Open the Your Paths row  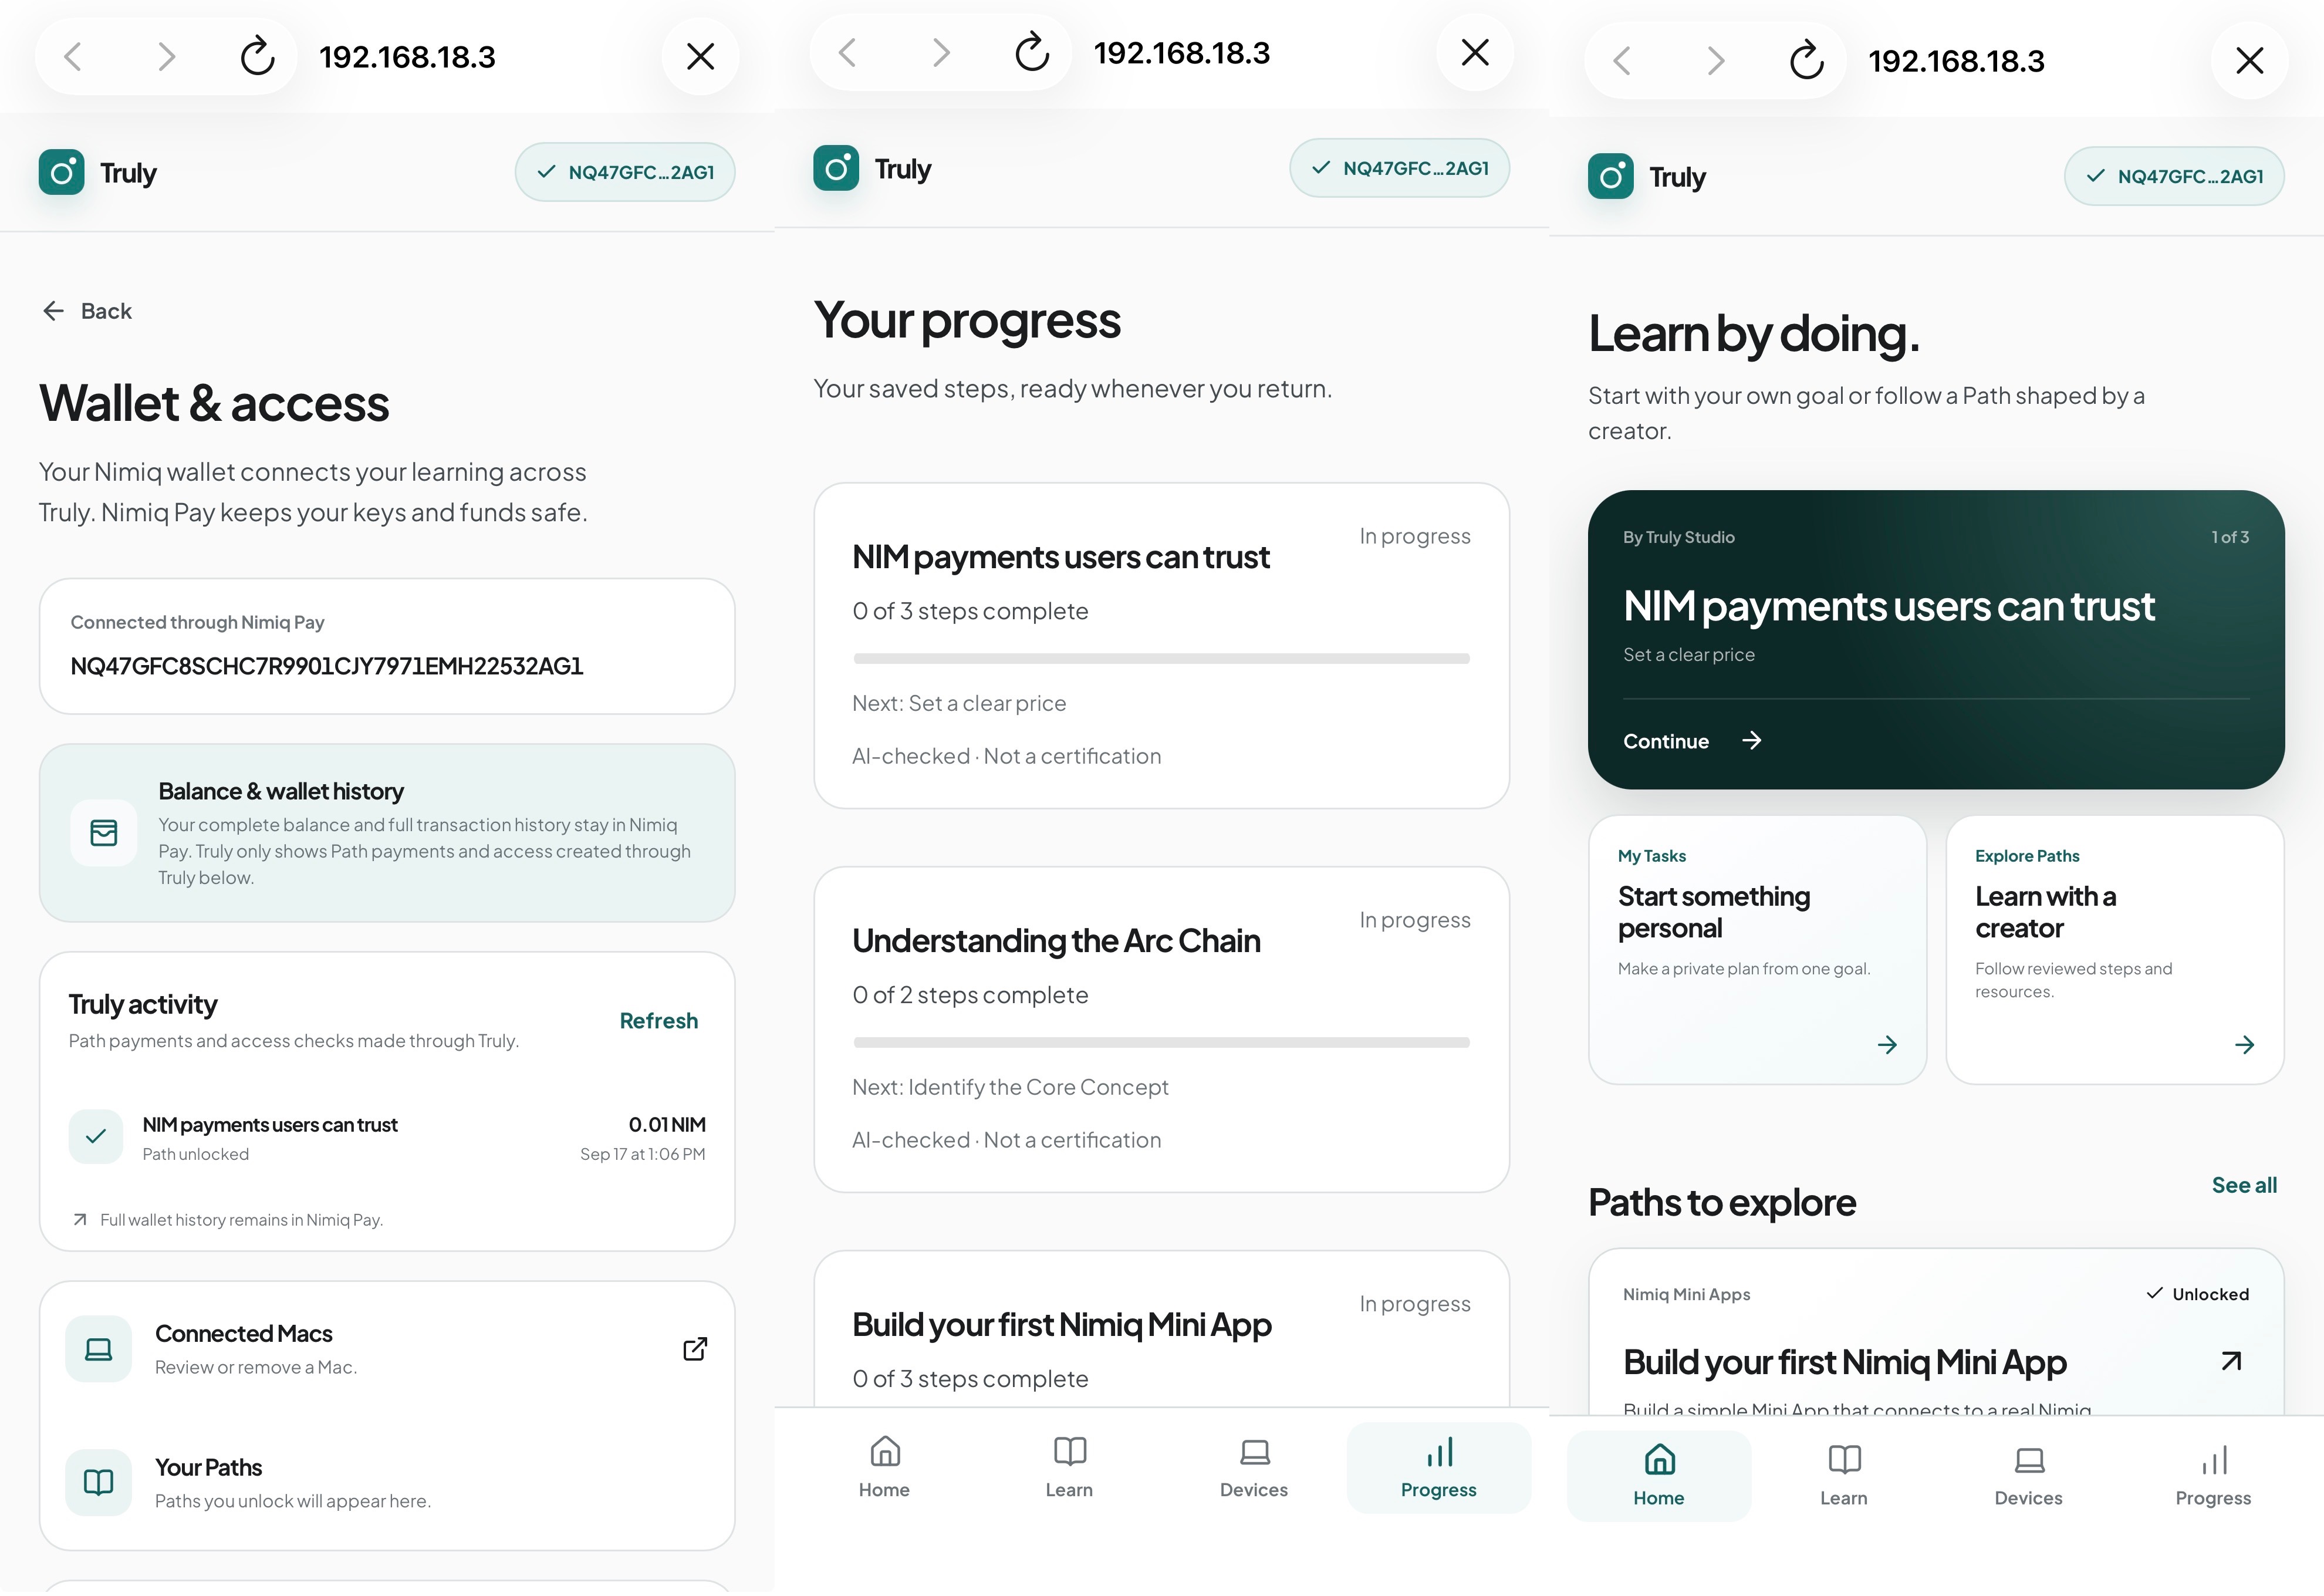[x=387, y=1483]
